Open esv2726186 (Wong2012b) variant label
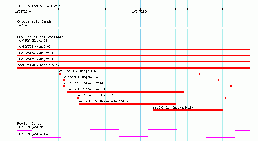This screenshot has height=141, width=258. (x=78, y=71)
